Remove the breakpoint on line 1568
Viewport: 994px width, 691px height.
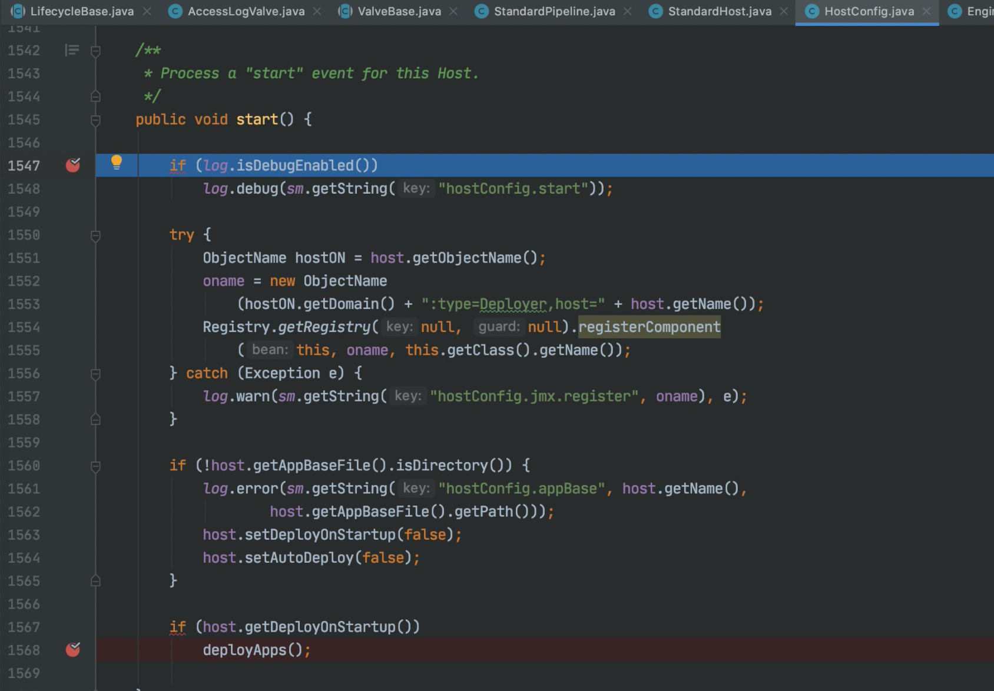73,650
